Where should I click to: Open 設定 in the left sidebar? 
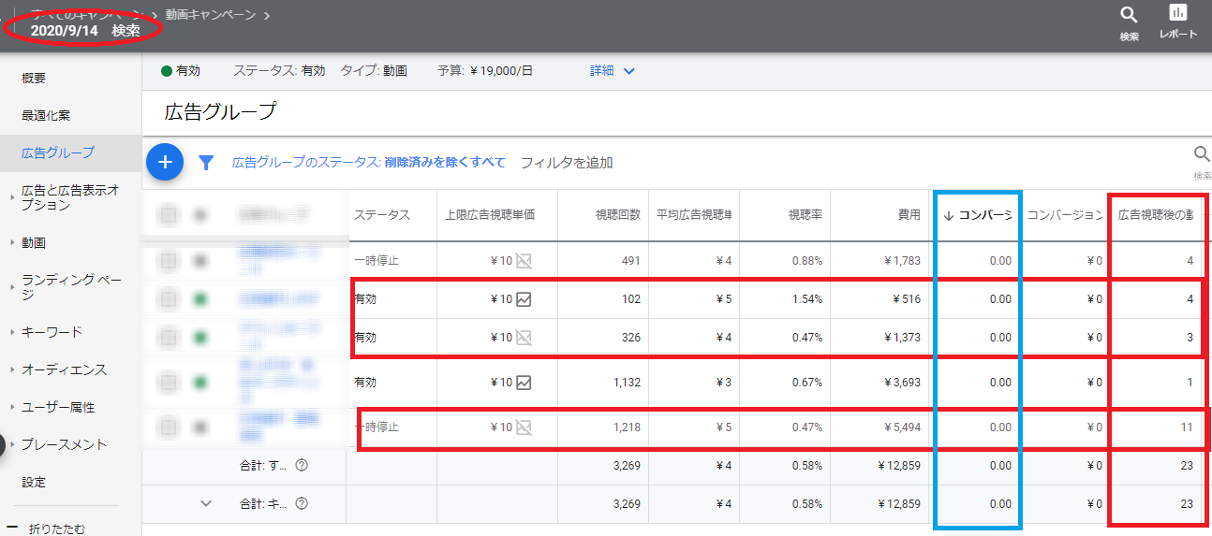tap(34, 483)
